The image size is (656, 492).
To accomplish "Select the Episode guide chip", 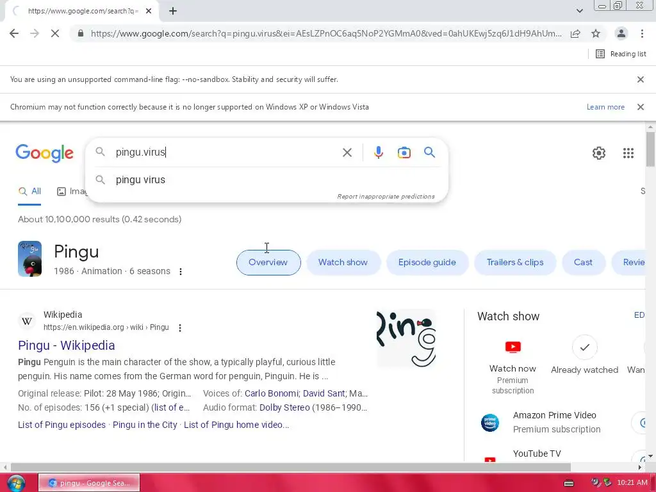I will tap(427, 262).
